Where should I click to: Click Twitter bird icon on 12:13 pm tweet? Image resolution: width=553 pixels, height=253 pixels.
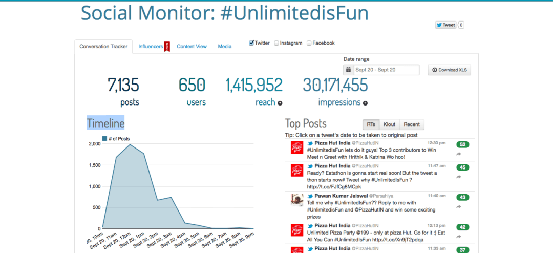click(x=310, y=226)
